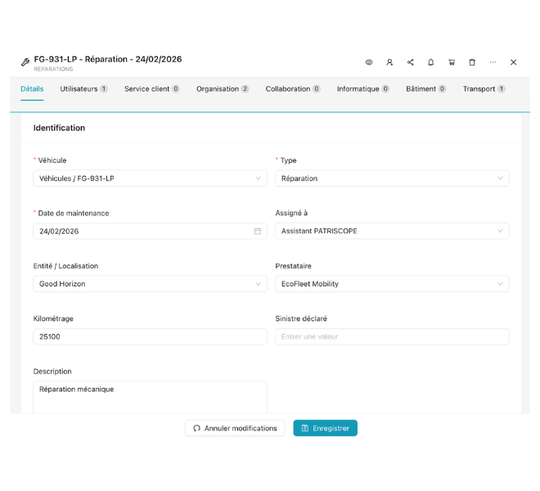Click the share icon in header

[410, 62]
